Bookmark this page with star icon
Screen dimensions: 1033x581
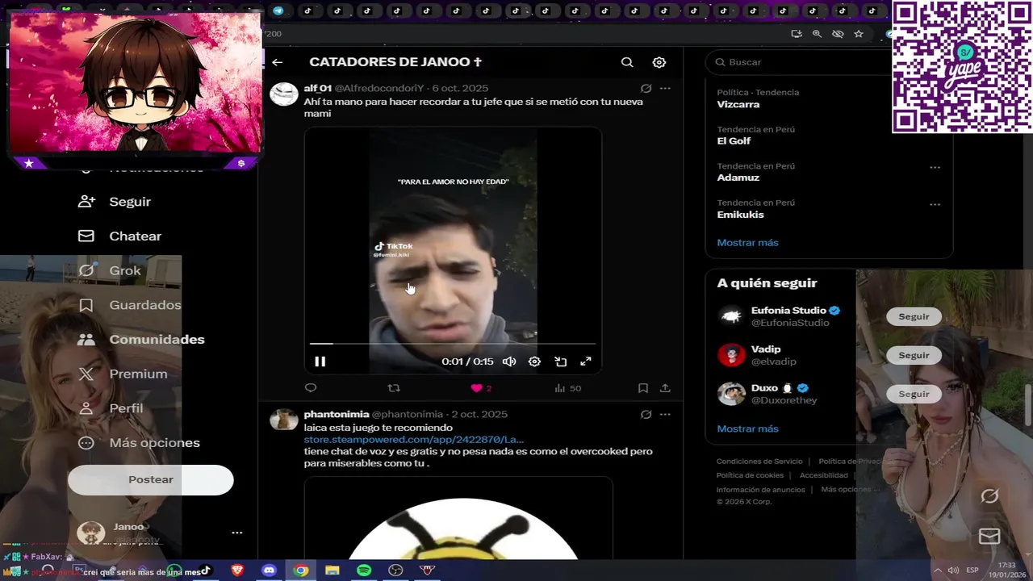pos(859,34)
